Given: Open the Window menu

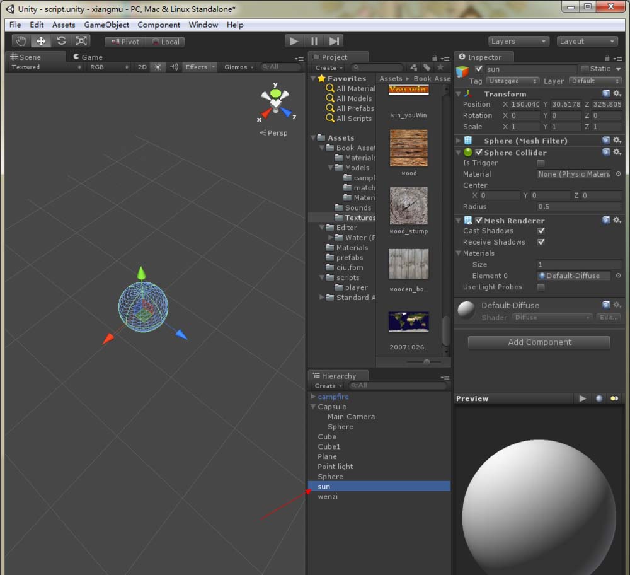Looking at the screenshot, I should pyautogui.click(x=203, y=25).
